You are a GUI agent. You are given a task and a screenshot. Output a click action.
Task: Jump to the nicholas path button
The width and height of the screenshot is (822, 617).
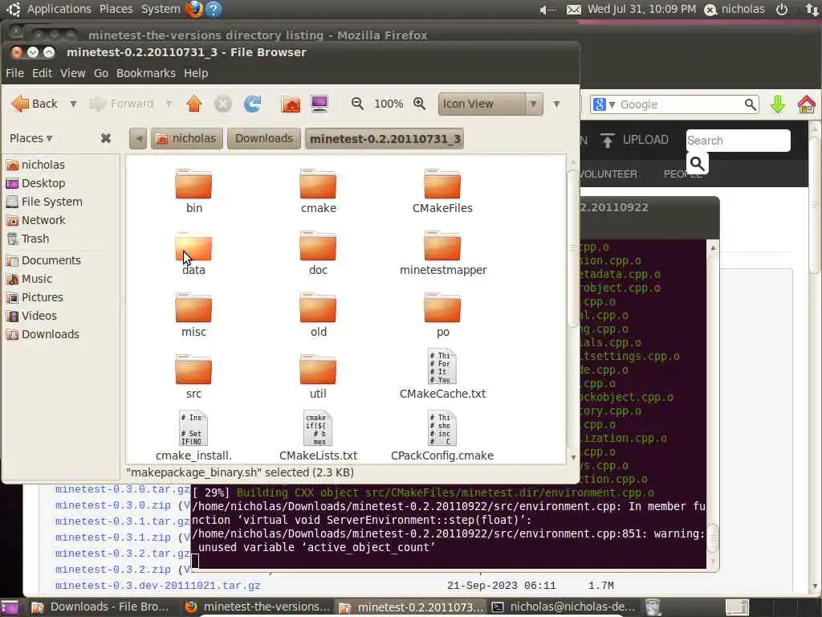tap(186, 138)
